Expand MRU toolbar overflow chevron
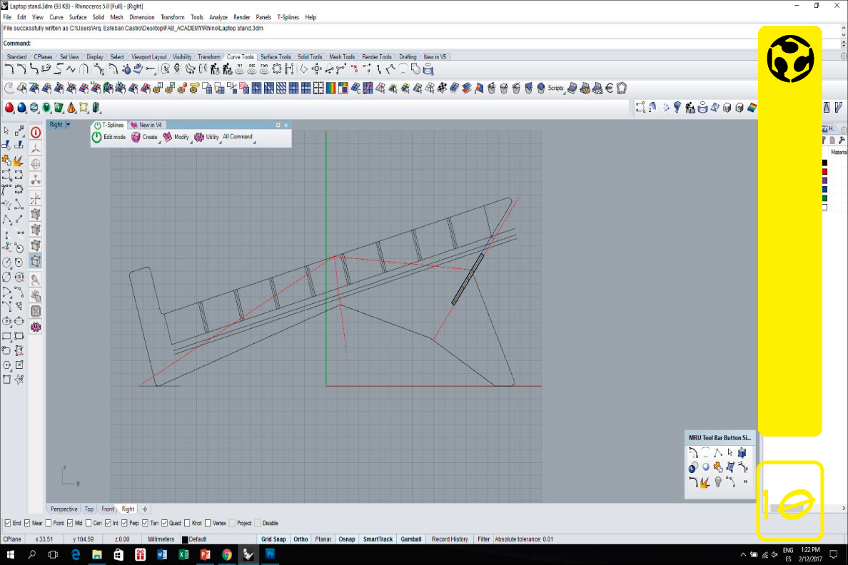The height and width of the screenshot is (565, 848). 745,482
